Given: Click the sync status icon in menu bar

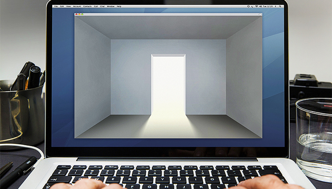Looking at the screenshot, I should pos(249,6).
